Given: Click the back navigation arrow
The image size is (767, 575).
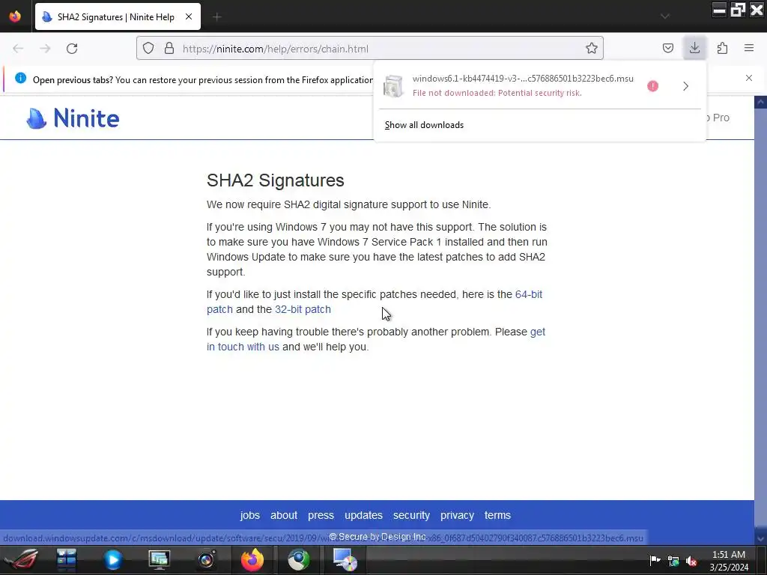Looking at the screenshot, I should [18, 49].
